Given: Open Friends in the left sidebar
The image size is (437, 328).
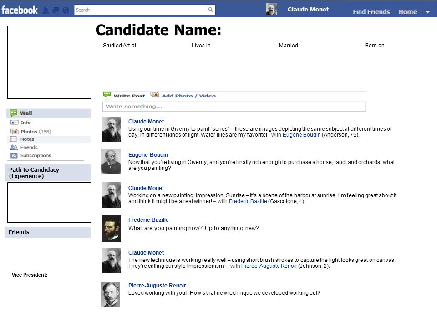Looking at the screenshot, I should point(29,147).
